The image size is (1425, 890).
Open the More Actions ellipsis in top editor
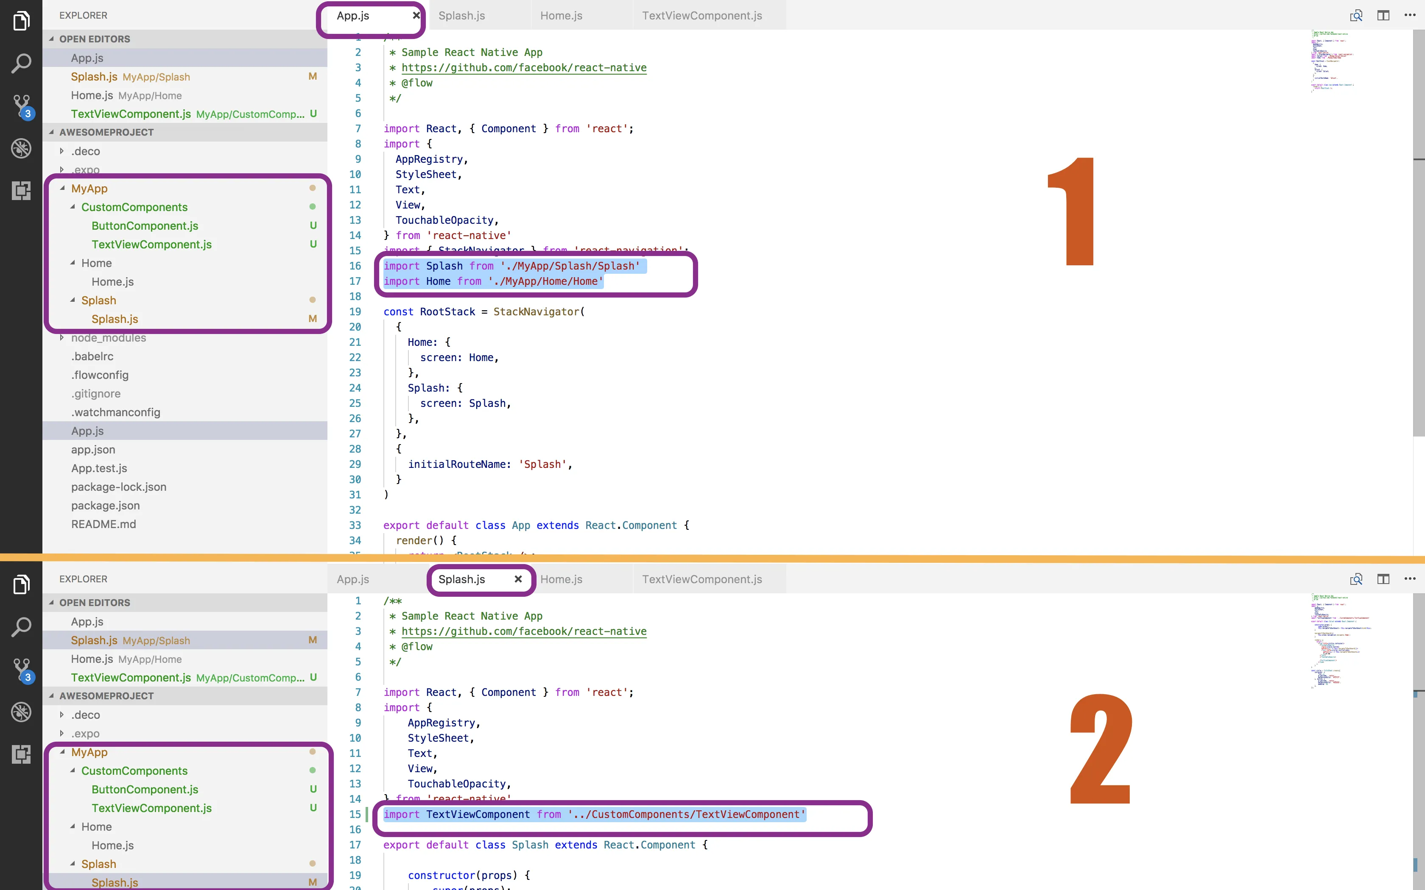[1410, 15]
